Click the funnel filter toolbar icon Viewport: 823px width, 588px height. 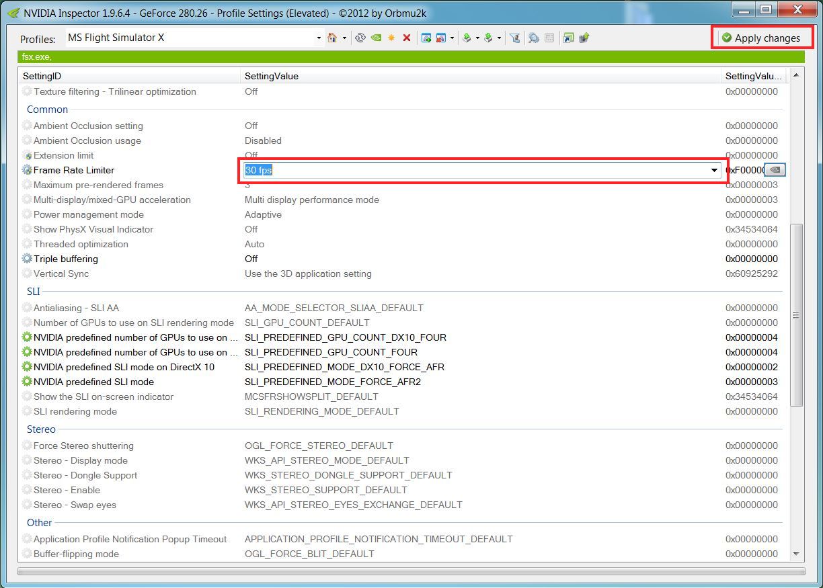(x=515, y=38)
